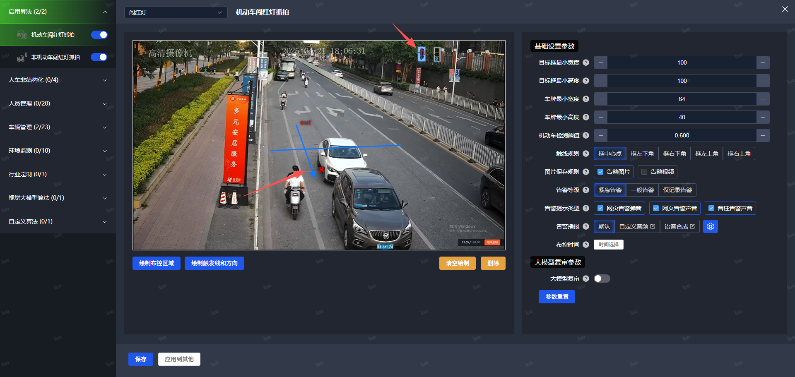
Task: Click the 应用到其他 button
Action: tap(179, 359)
